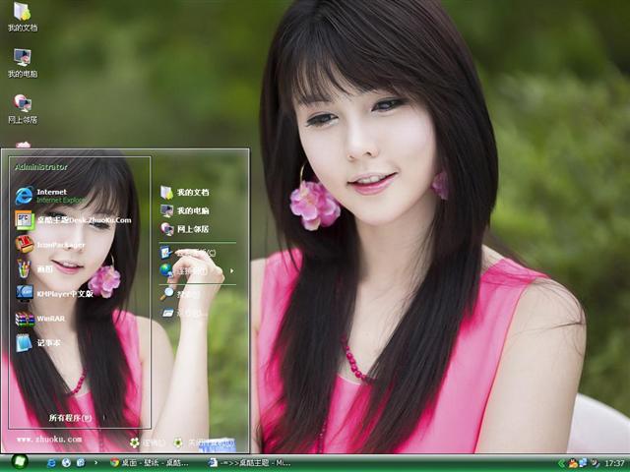Open 记事本 notepad entry

(38, 343)
